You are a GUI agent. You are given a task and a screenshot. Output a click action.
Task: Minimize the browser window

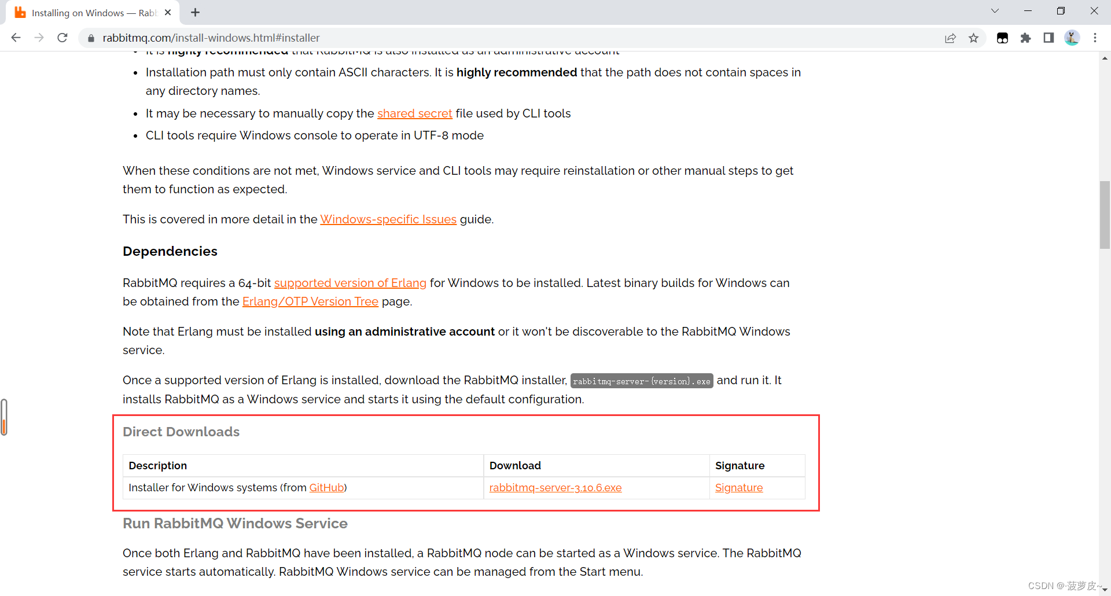(x=1028, y=11)
